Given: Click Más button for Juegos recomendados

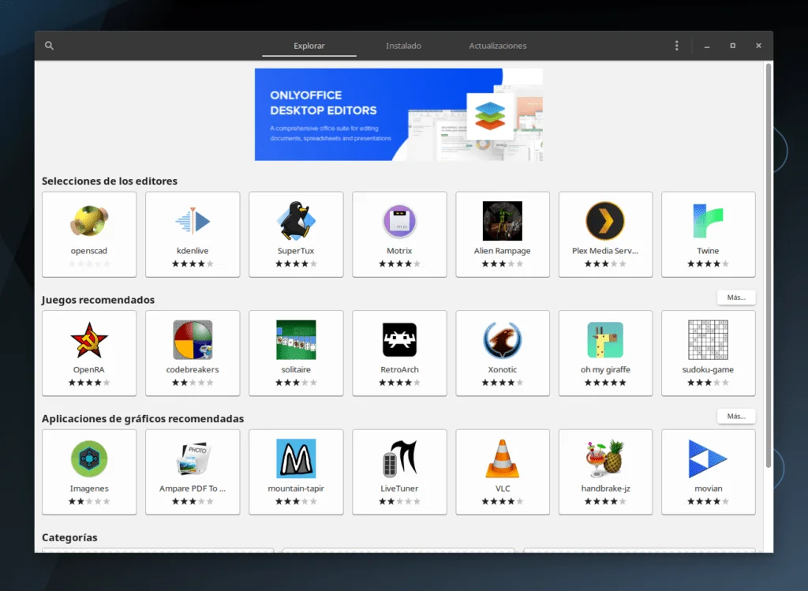Looking at the screenshot, I should point(736,297).
